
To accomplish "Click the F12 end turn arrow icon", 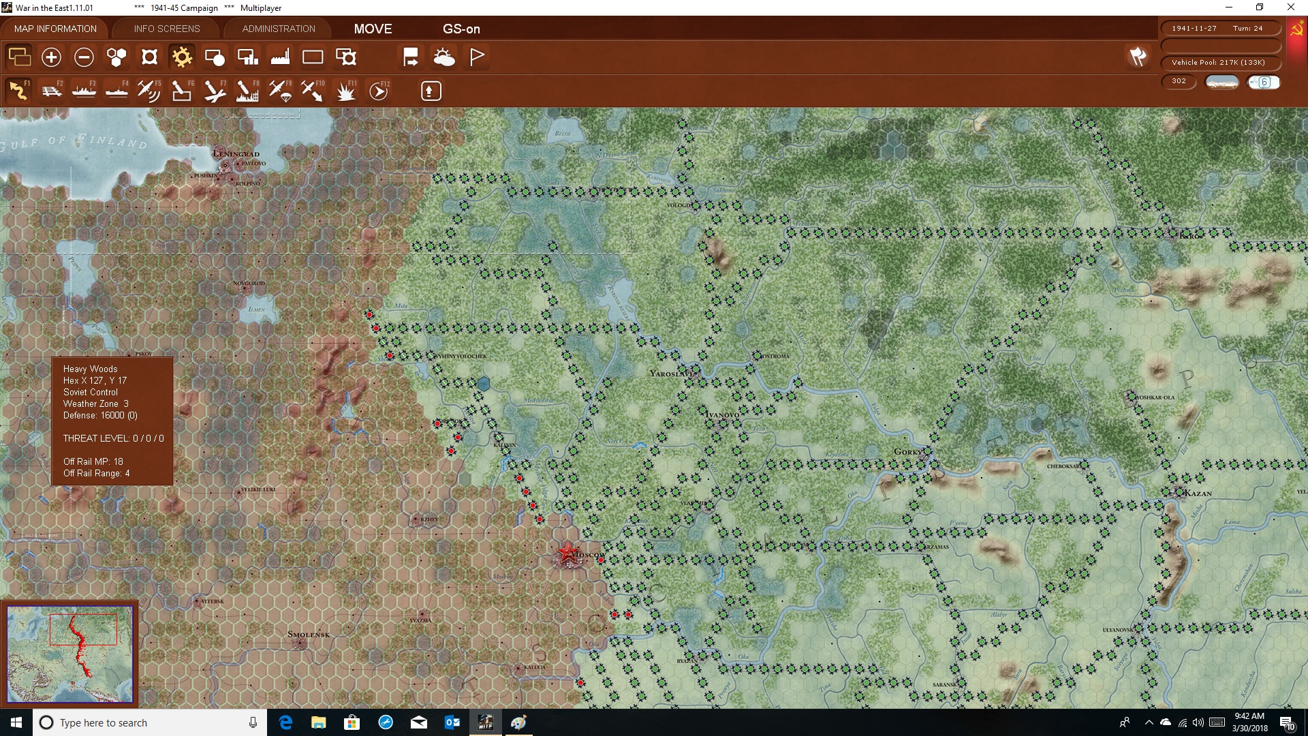I will pos(379,91).
